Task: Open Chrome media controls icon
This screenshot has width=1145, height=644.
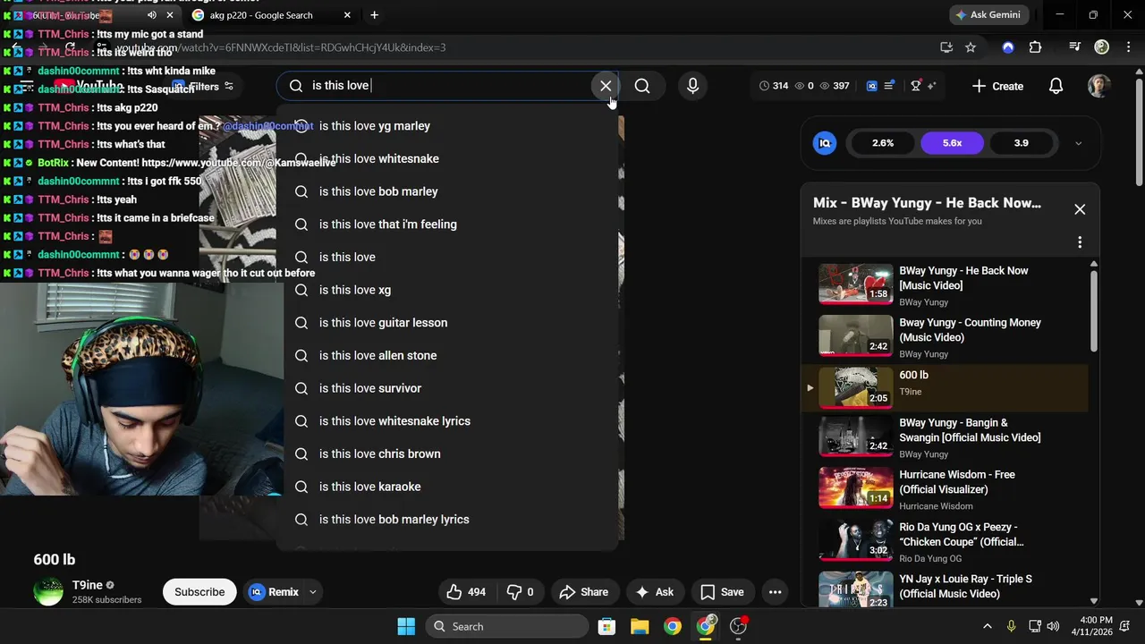Action: 1075,47
